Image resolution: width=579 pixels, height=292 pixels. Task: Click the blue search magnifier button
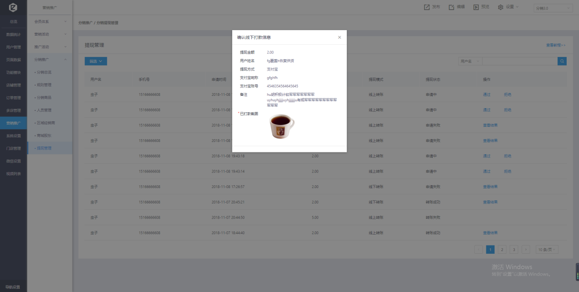pyautogui.click(x=562, y=61)
